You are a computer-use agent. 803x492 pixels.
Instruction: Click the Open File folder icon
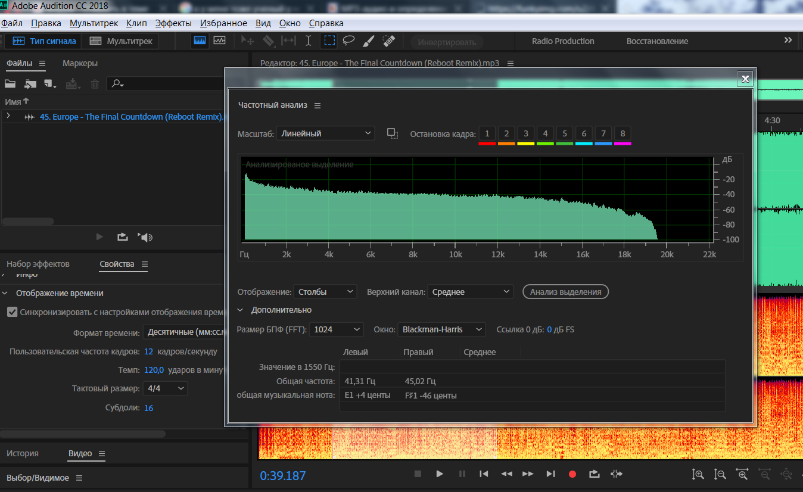10,84
